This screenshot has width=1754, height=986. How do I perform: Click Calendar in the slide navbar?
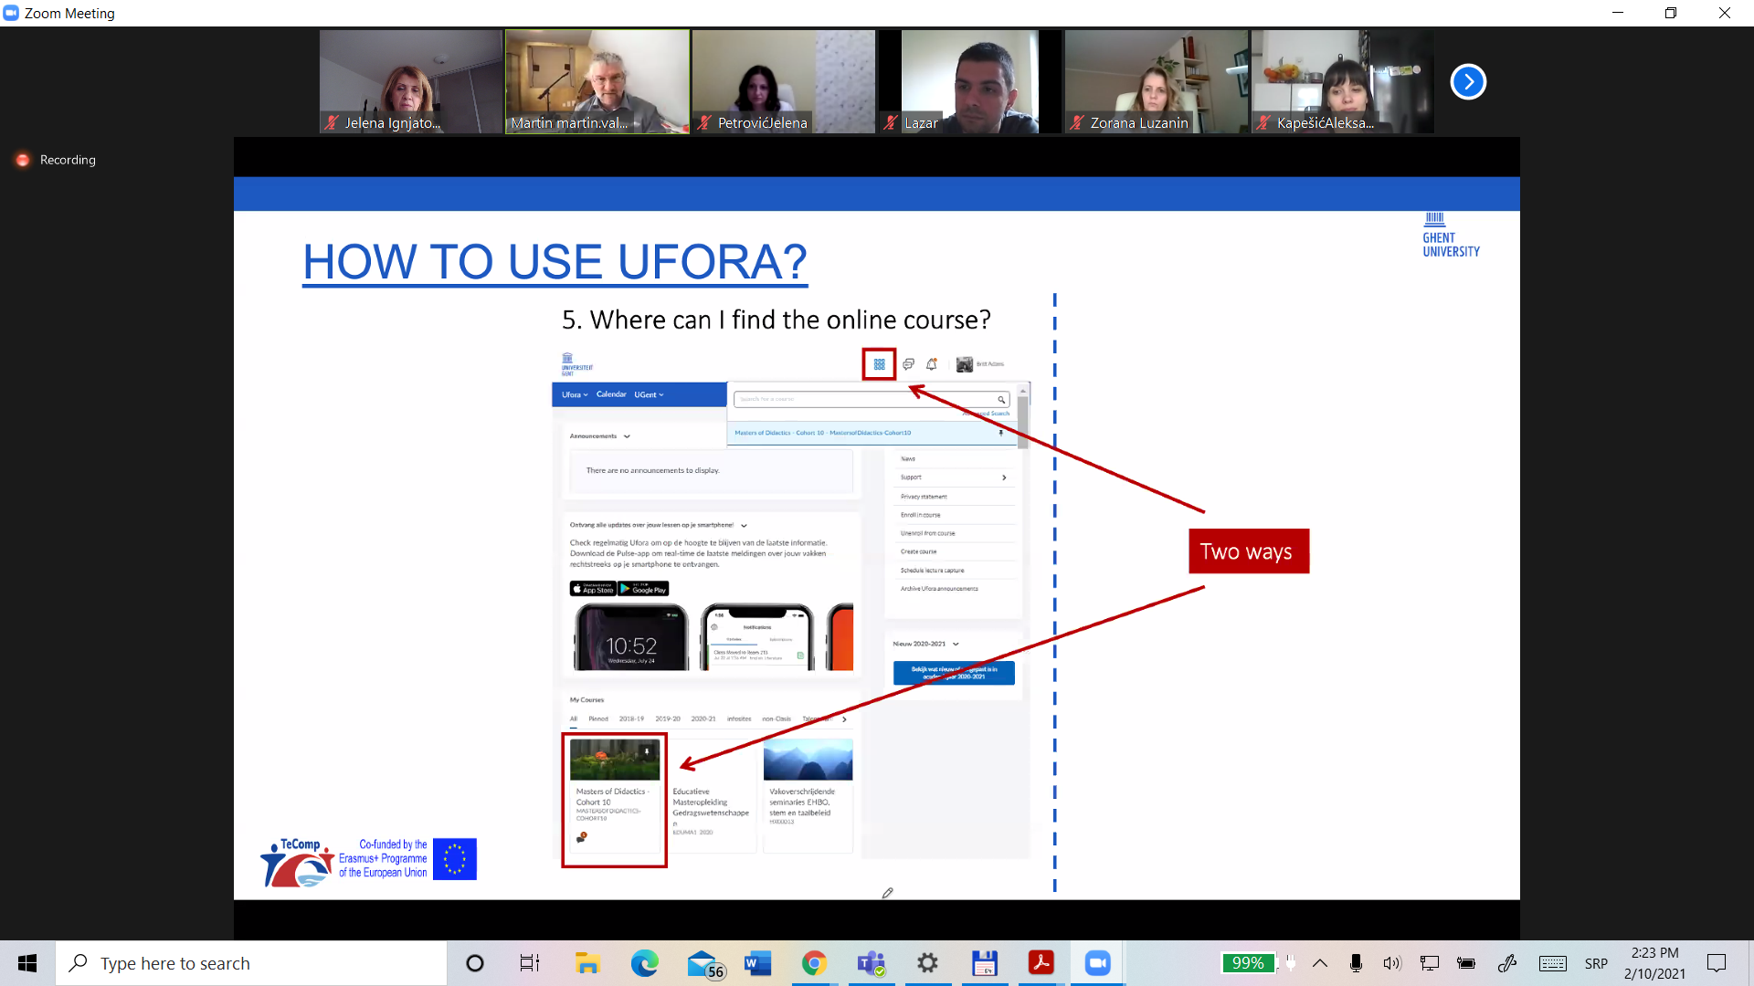[611, 394]
